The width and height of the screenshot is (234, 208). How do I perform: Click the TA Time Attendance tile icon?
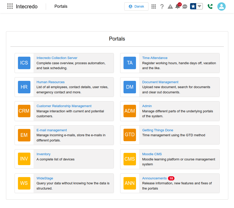click(130, 63)
